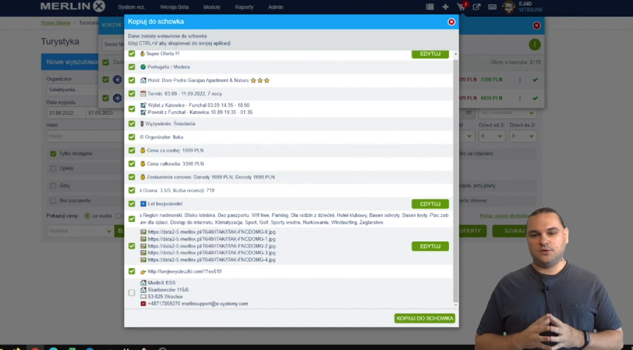
Task: Click the 31.08.2022 departure date field
Action: pyautogui.click(x=66, y=113)
